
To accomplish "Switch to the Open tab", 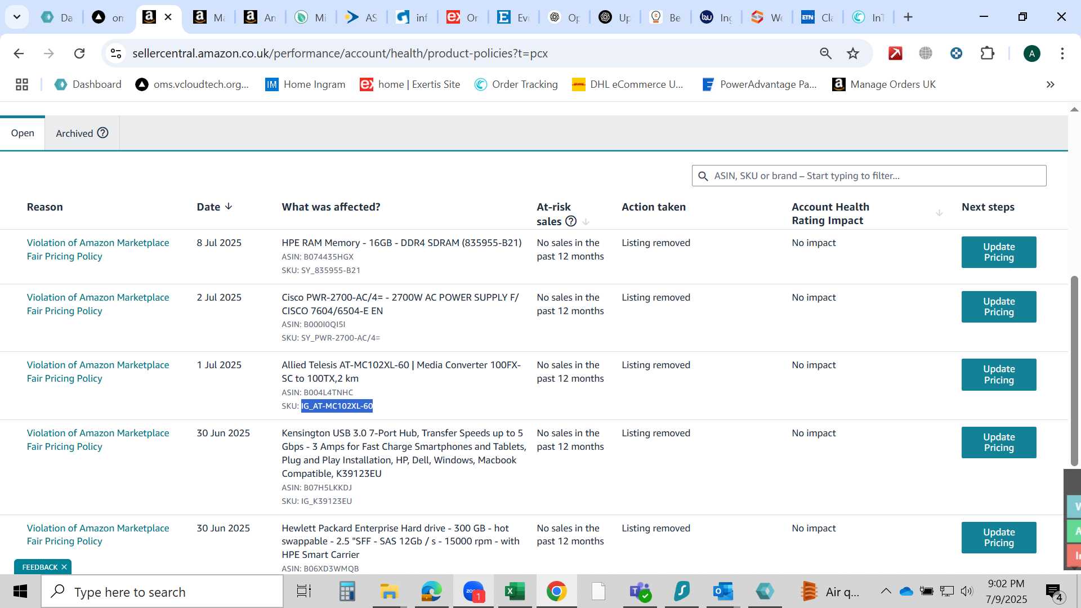I will click(x=23, y=133).
